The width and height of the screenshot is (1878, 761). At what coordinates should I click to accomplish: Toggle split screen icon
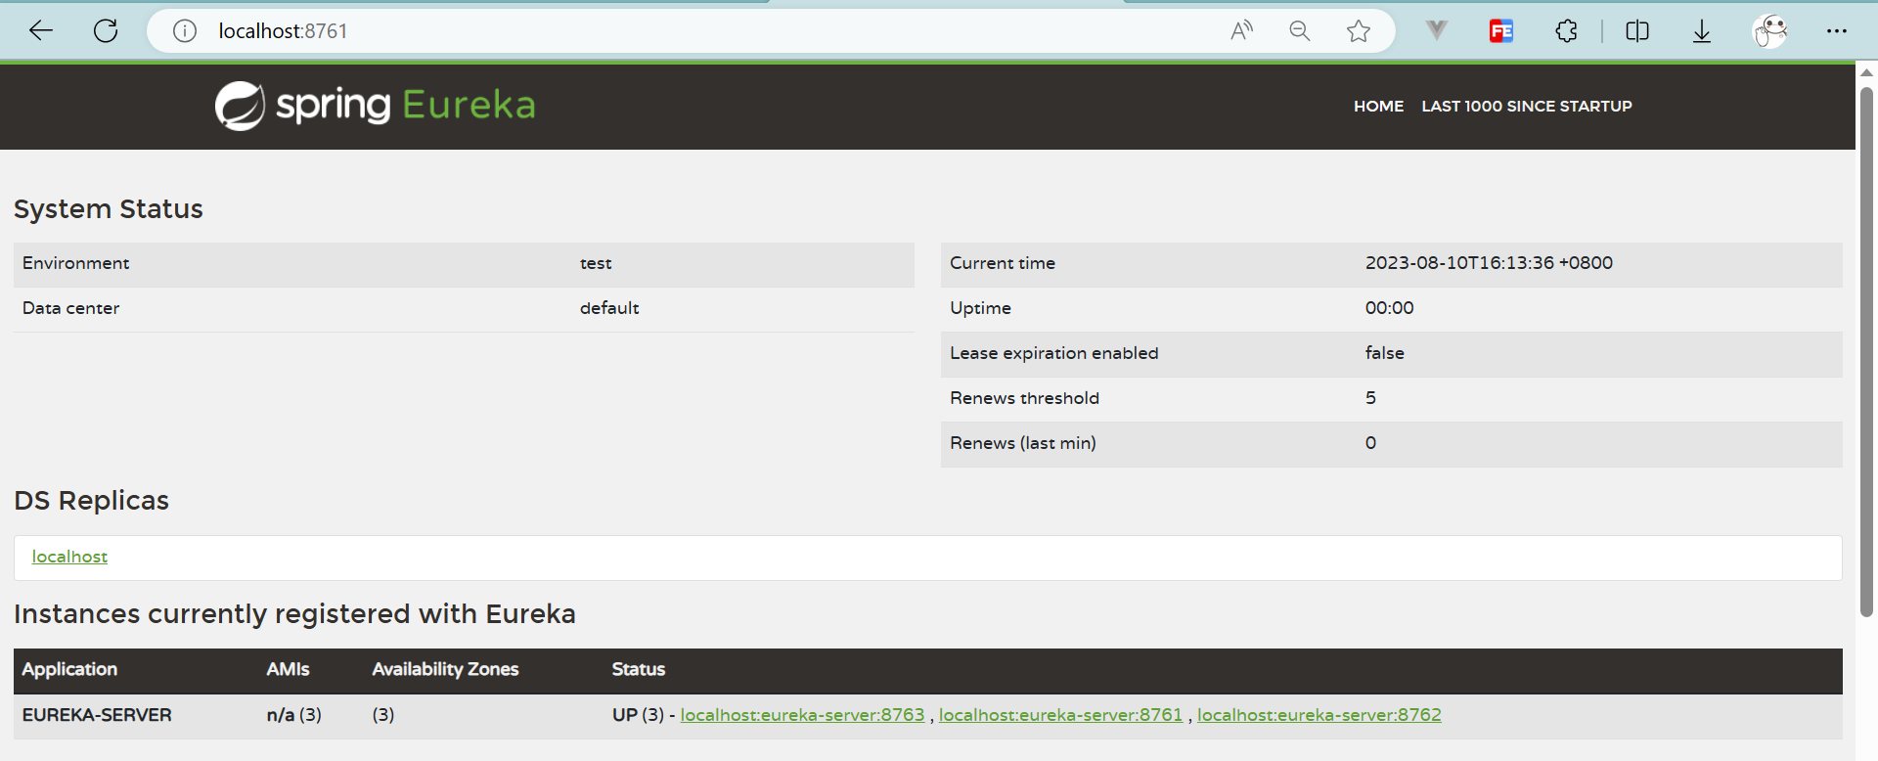pos(1637,31)
